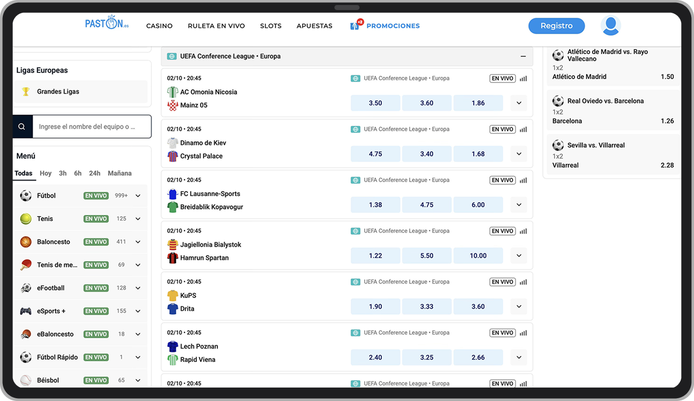
Task: Click the AC Omonia Nicosia jersey icon
Action: click(x=173, y=92)
